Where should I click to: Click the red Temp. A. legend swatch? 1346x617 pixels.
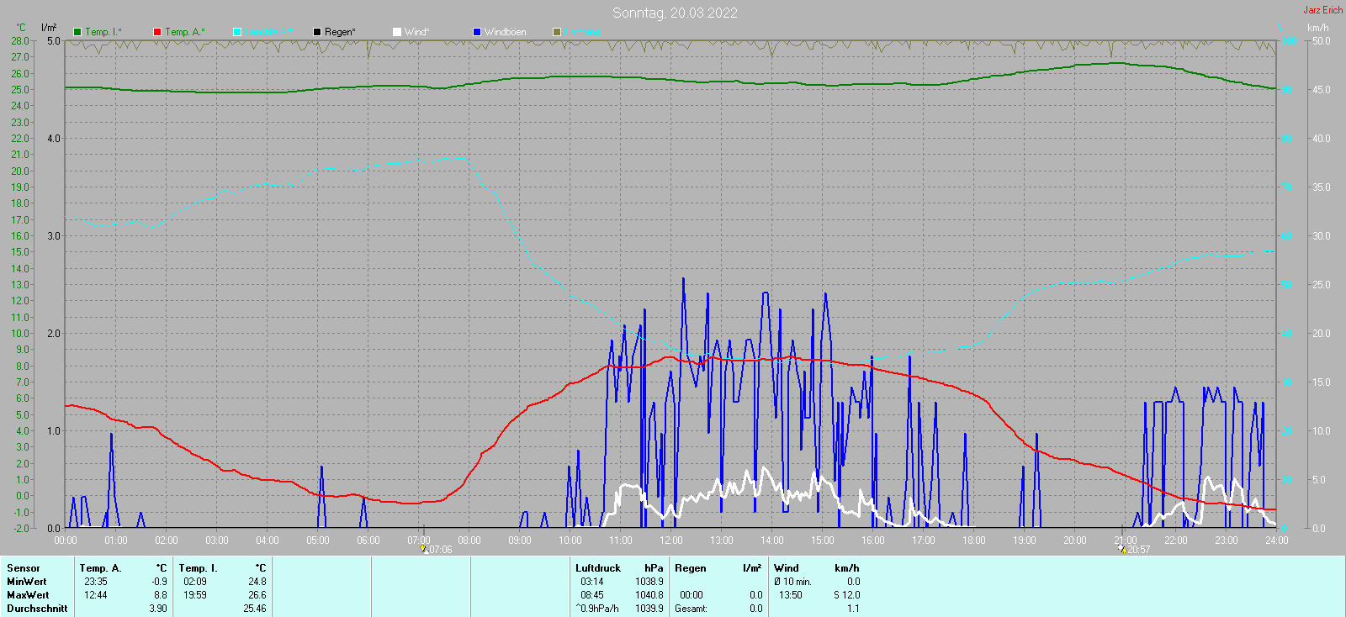[157, 32]
